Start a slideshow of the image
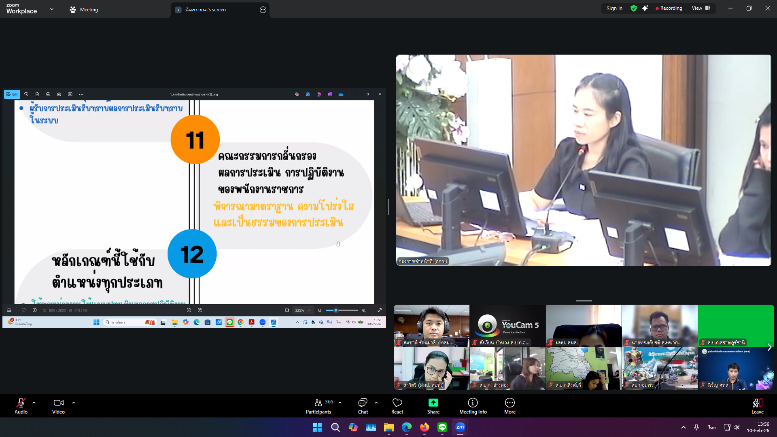 [70, 94]
